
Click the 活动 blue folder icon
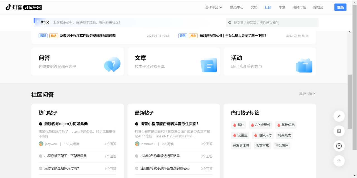pos(304,65)
